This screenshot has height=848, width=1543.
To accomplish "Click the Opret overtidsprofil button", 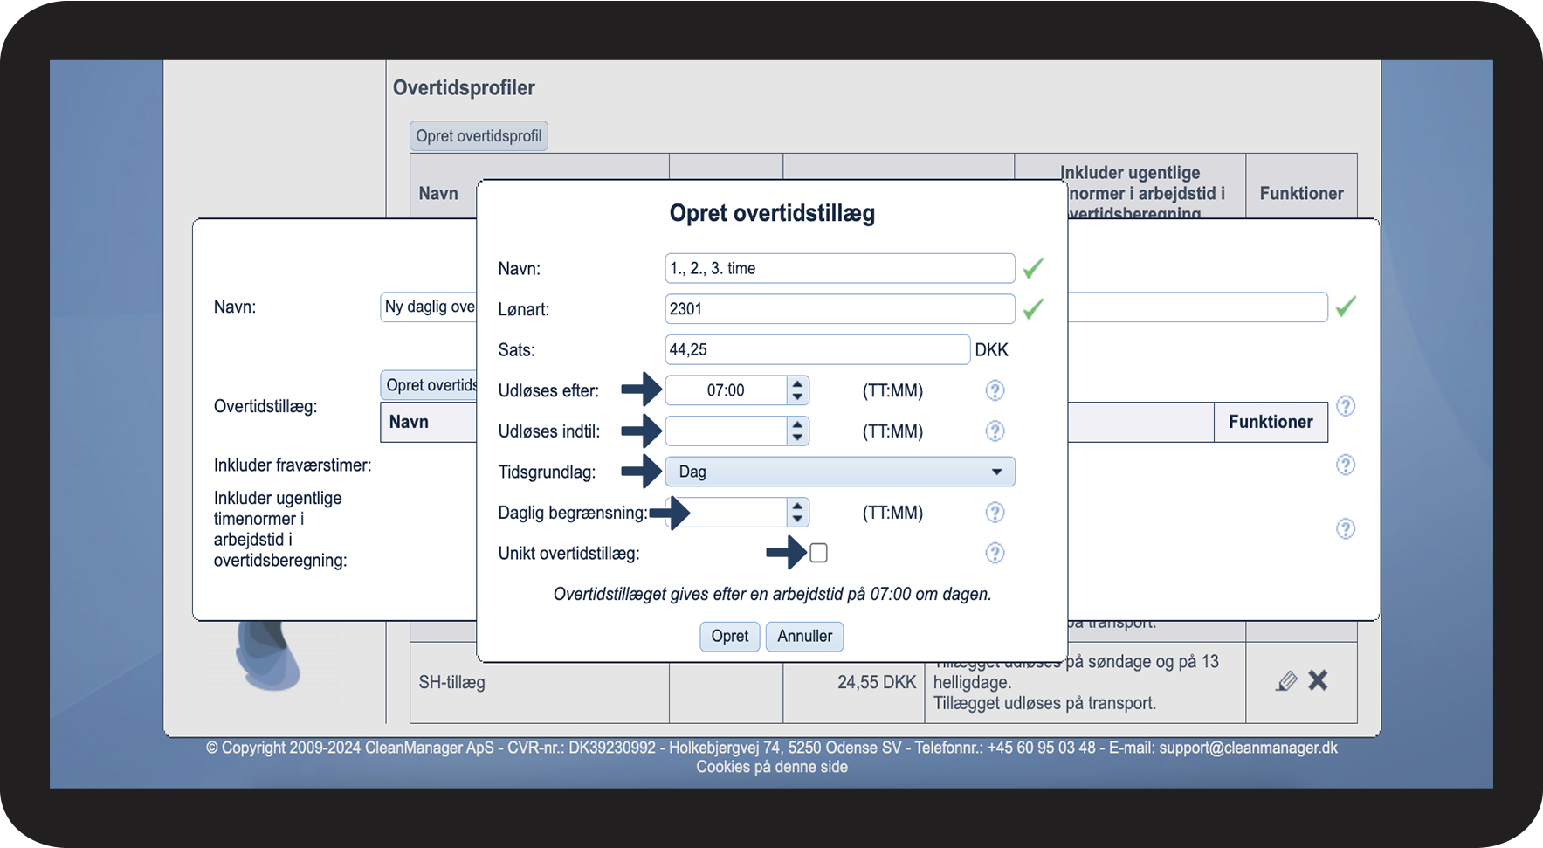I will coord(479,136).
